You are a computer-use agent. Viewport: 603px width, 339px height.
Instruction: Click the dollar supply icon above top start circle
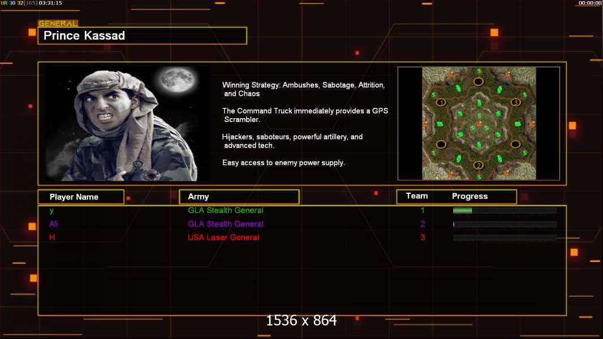(x=479, y=71)
